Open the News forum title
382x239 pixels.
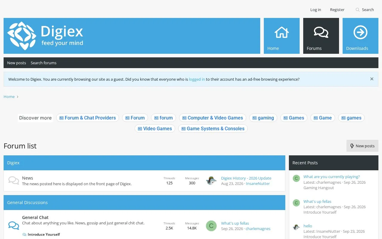tap(27, 178)
